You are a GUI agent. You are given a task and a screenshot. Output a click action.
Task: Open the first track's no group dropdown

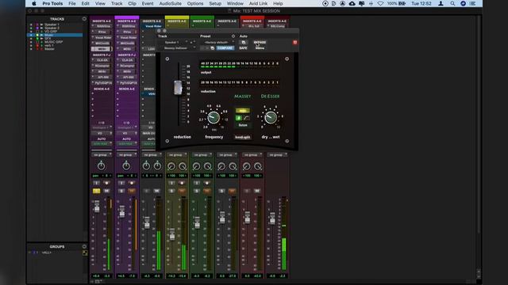coord(102,155)
